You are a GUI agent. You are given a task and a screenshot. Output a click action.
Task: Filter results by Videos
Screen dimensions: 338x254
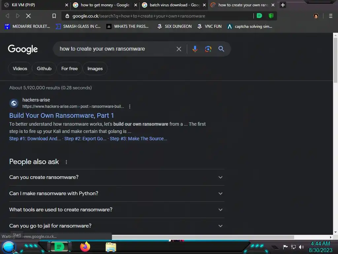20,68
